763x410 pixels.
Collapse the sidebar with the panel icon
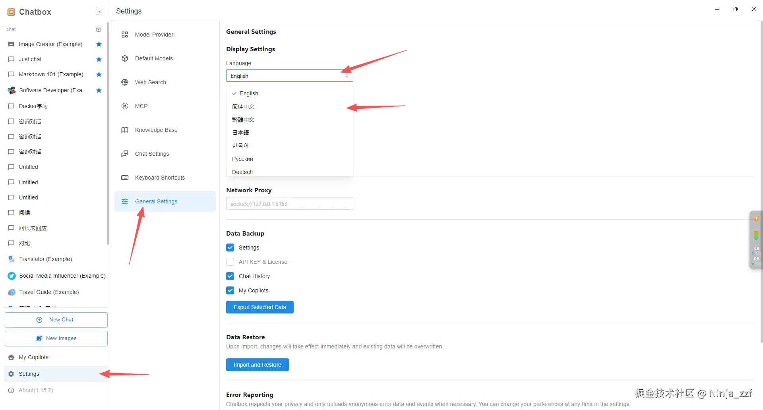click(99, 12)
